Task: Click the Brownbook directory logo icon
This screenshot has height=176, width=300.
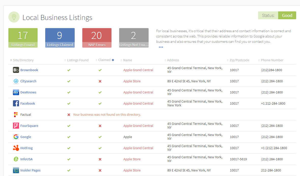Action: [16, 70]
